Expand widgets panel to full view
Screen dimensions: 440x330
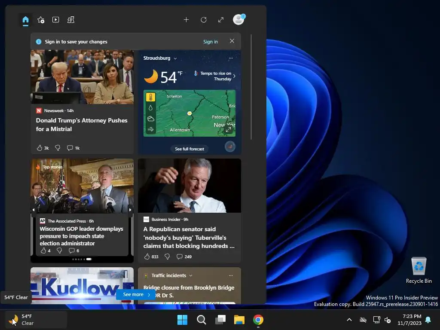pyautogui.click(x=221, y=20)
